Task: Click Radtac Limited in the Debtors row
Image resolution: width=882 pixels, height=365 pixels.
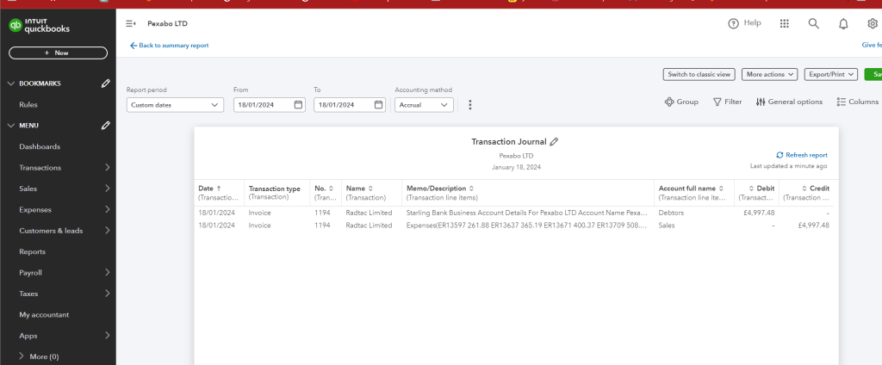Action: point(369,213)
